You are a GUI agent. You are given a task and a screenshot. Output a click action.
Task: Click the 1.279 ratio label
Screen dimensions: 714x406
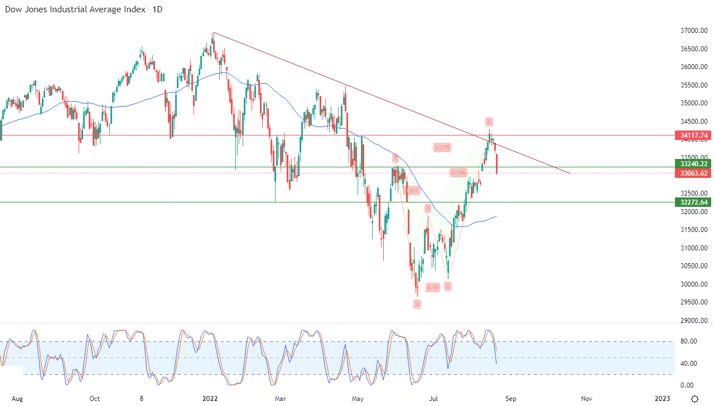click(x=442, y=148)
